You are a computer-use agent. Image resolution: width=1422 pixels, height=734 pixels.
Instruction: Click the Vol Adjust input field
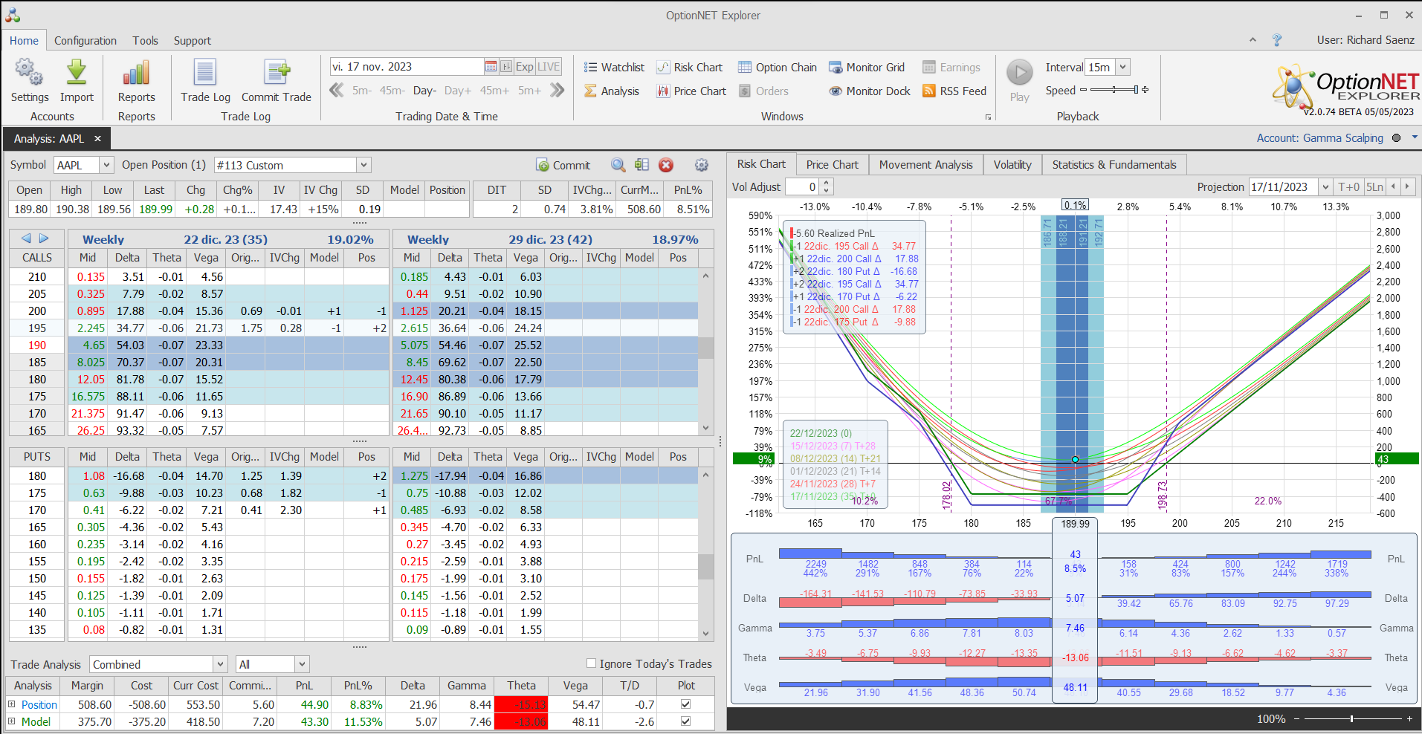(802, 187)
